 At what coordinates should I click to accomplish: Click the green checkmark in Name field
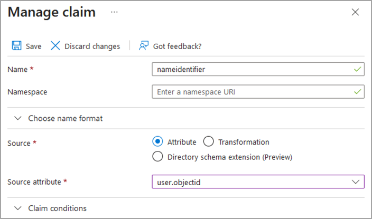tap(358, 69)
